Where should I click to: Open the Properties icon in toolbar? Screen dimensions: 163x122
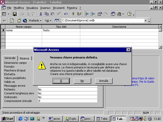[100, 14]
